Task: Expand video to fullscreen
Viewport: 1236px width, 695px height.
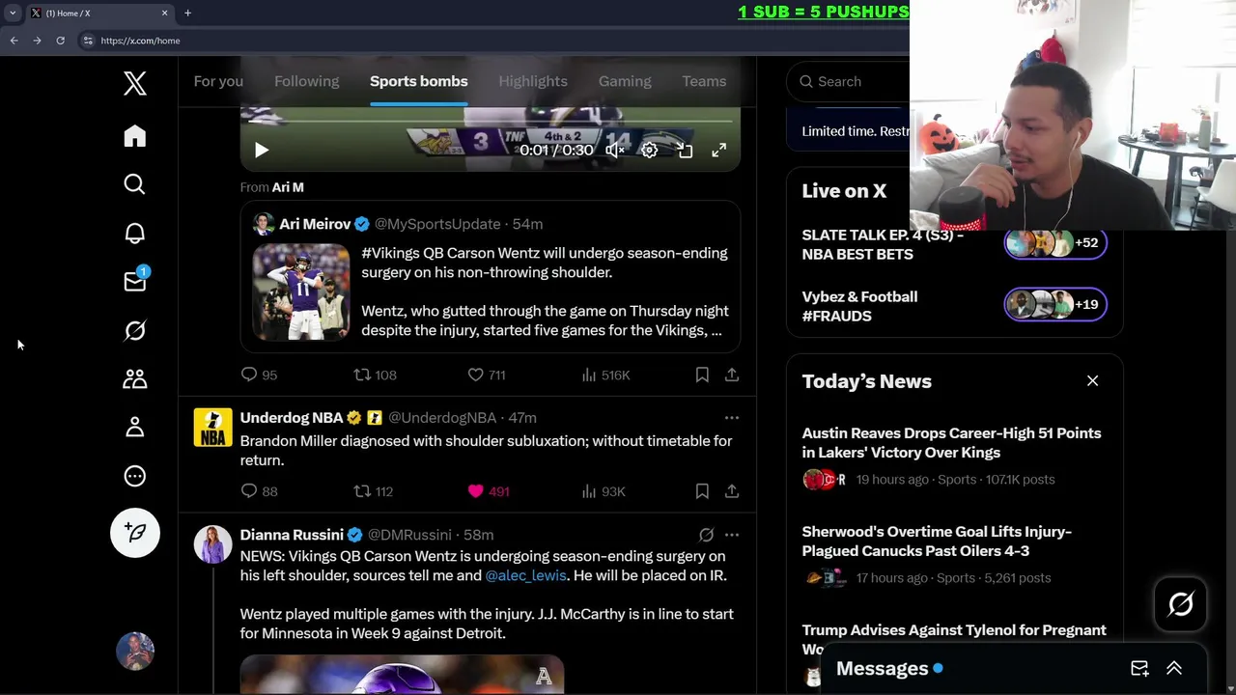Action: (719, 150)
